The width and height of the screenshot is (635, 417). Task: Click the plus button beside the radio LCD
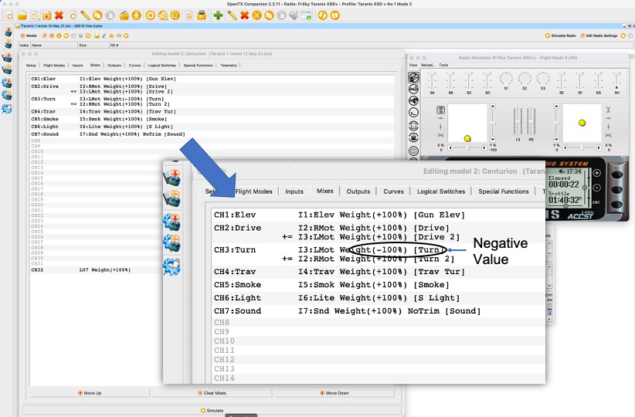[x=597, y=173]
